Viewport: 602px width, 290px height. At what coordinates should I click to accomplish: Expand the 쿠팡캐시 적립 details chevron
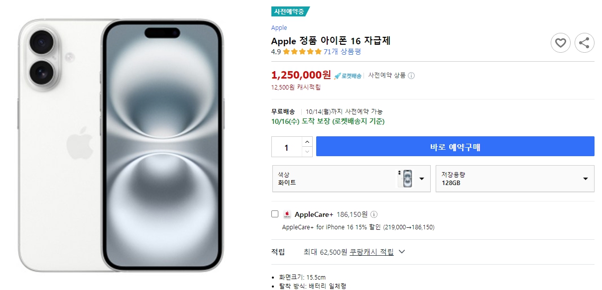[402, 252]
